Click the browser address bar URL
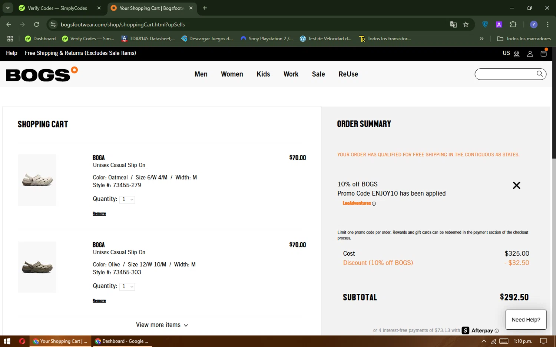Viewport: 556px width, 347px height. click(x=123, y=24)
